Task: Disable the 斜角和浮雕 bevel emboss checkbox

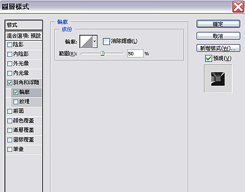Action: [x=10, y=83]
